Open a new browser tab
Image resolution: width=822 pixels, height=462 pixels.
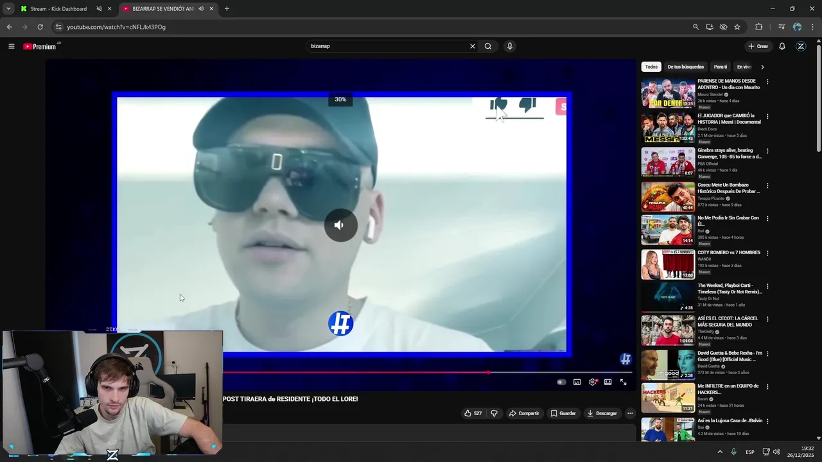[227, 9]
